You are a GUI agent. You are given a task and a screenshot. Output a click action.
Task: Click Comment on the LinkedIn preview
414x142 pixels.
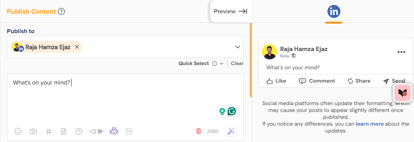[x=317, y=81]
